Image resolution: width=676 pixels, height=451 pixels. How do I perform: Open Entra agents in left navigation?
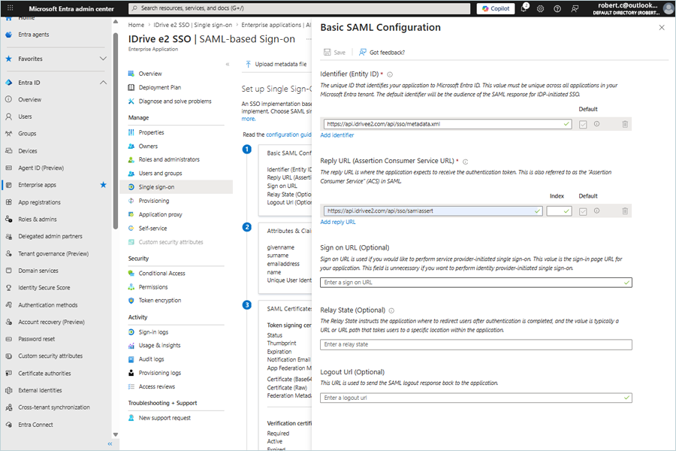tap(34, 35)
